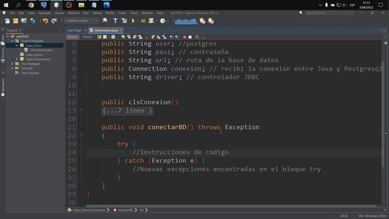This screenshot has height=219, width=389.
Task: Open the Run Project dropdown arrow
Action: [138, 21]
